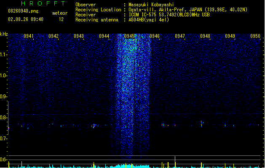265x168 pixels.
Task: Click the 0945 time marker
Action: click(x=129, y=36)
